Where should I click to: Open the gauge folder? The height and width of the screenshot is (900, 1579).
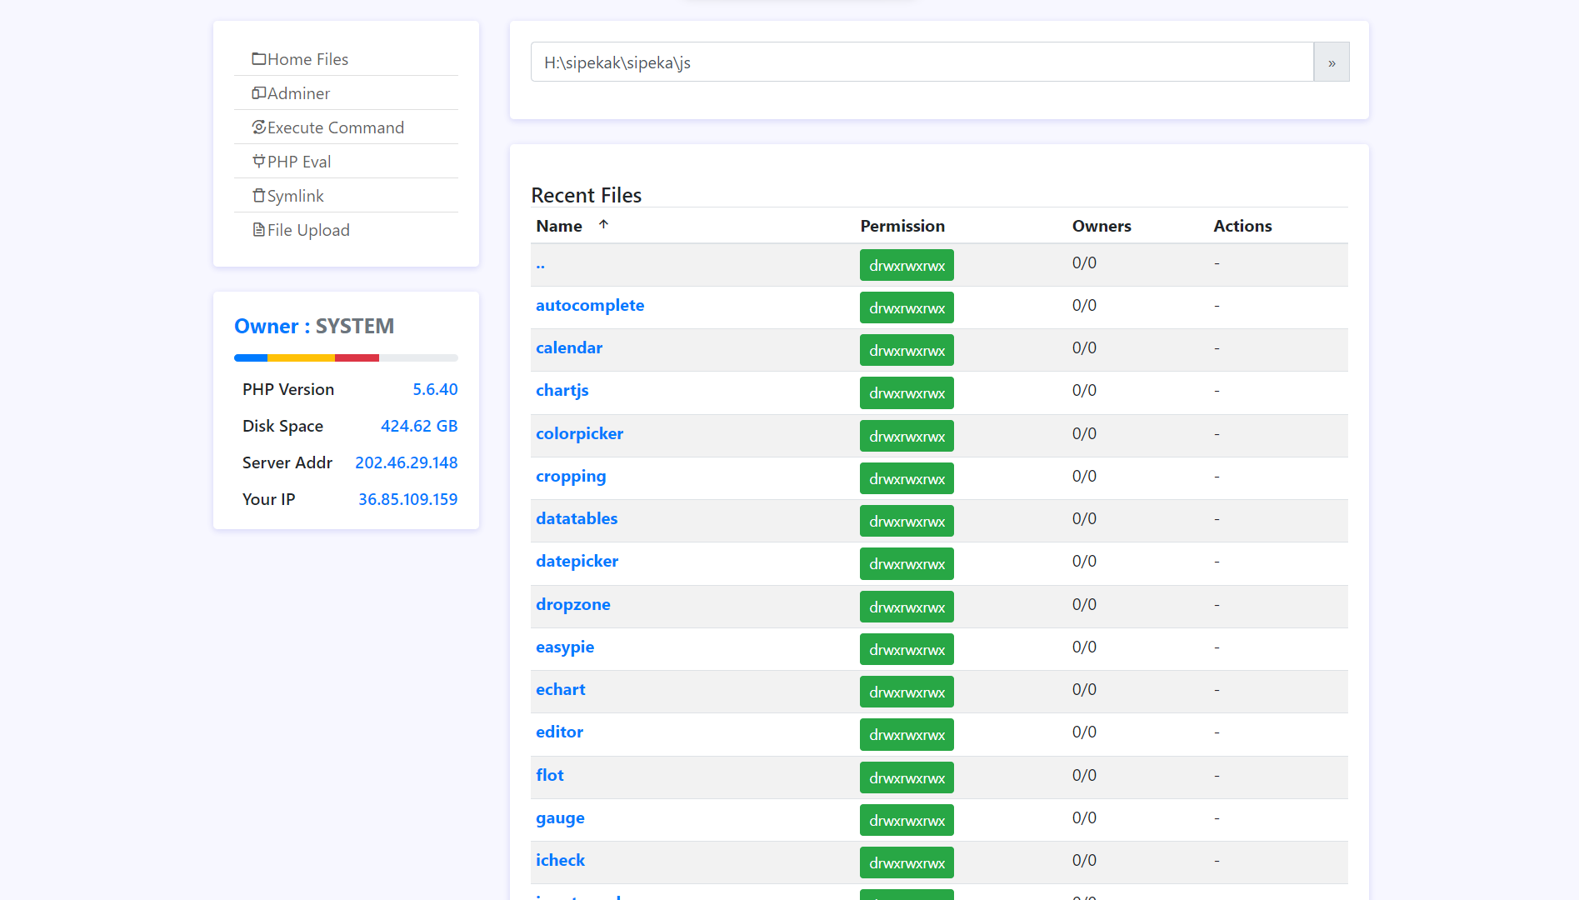(560, 818)
